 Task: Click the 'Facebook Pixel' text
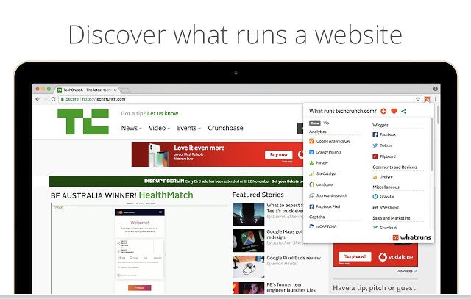pos(328,206)
